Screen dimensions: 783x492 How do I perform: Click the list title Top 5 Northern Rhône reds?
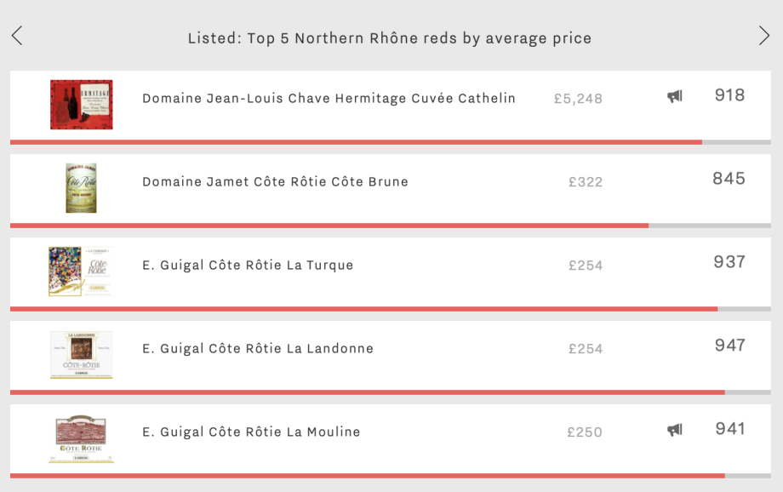click(x=390, y=38)
